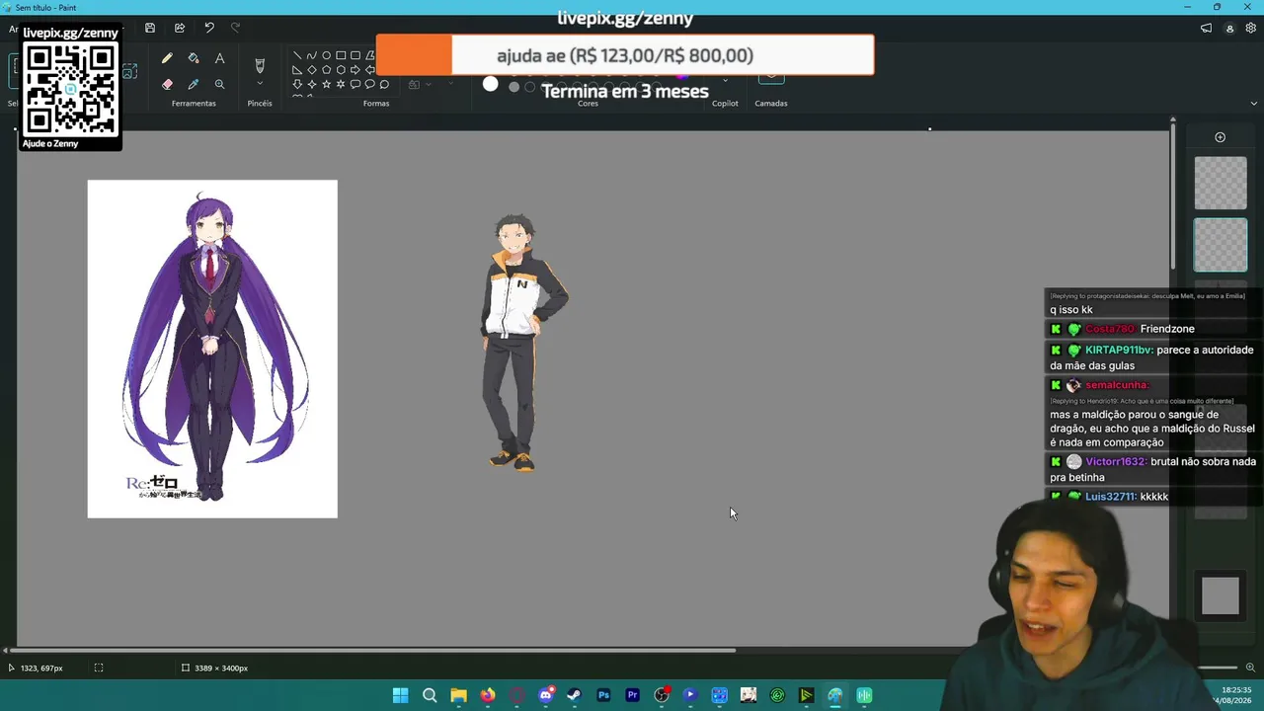Select the right triangle shape
The image size is (1264, 711).
click(x=297, y=70)
